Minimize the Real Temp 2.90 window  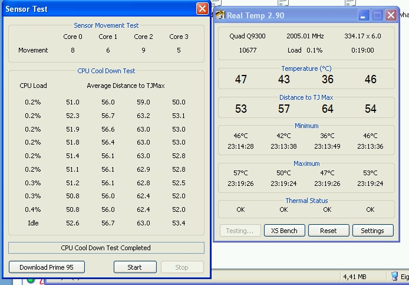364,15
